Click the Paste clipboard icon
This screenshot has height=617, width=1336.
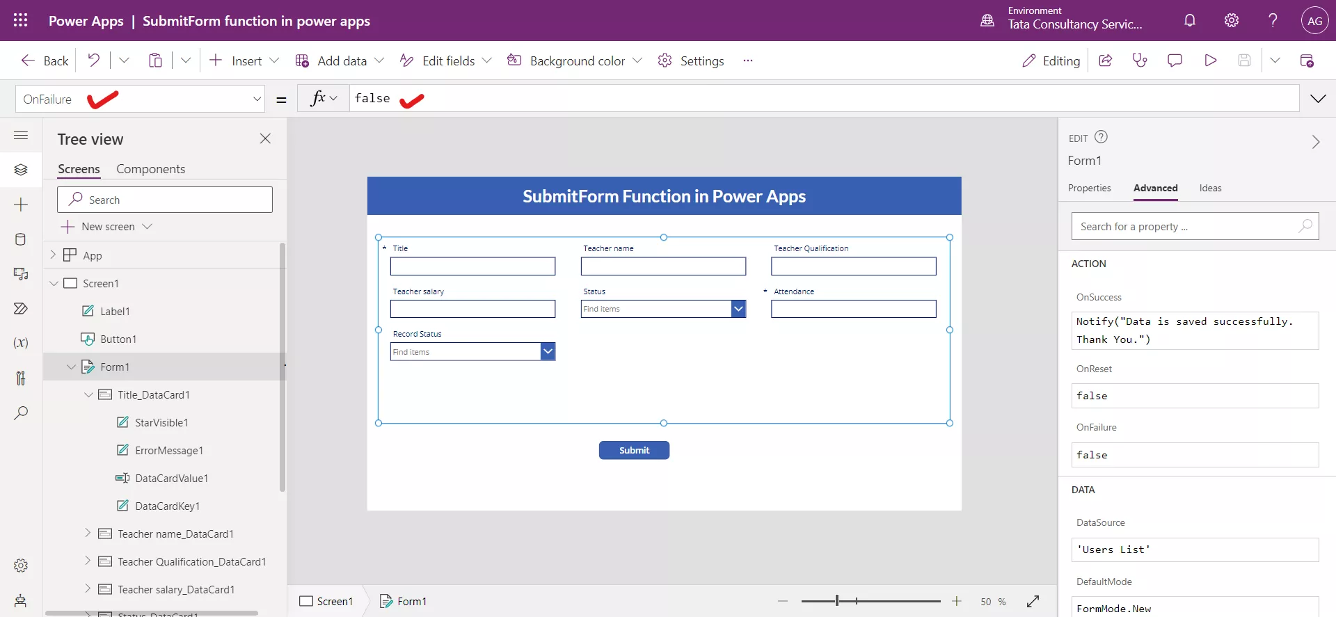coord(155,61)
